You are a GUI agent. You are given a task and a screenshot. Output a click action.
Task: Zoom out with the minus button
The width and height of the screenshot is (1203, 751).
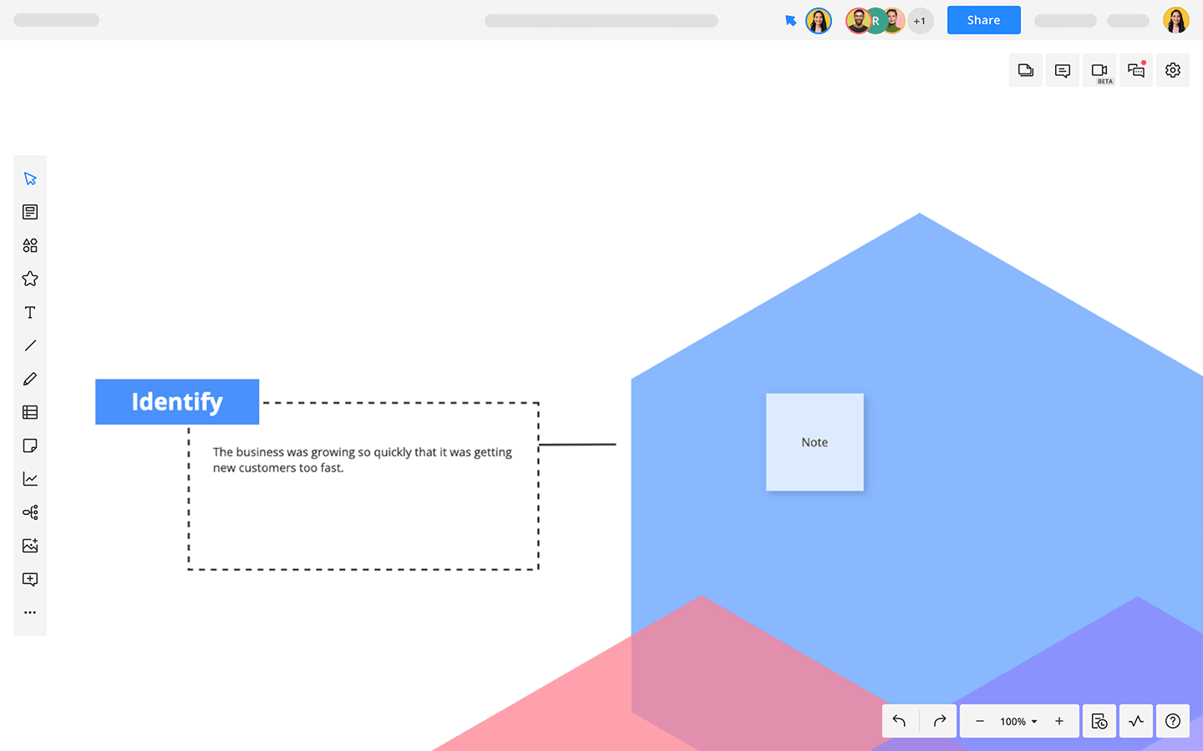point(979,721)
